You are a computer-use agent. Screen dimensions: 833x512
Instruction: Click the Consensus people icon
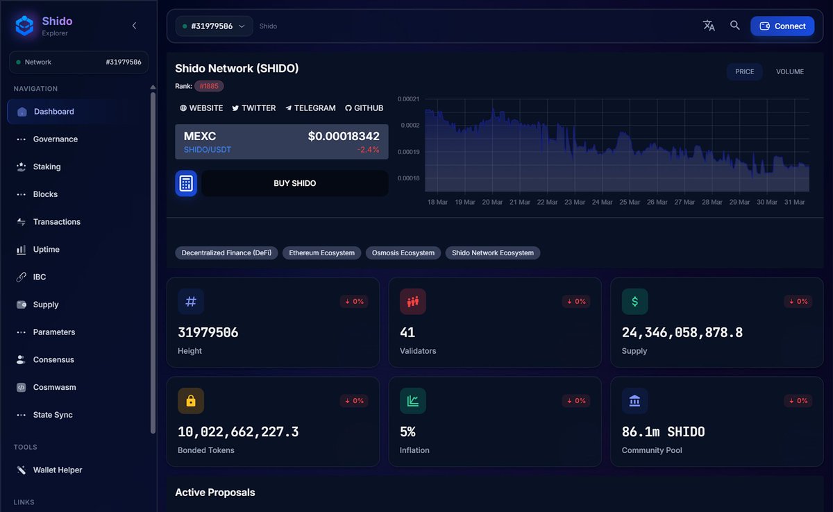[x=21, y=359]
